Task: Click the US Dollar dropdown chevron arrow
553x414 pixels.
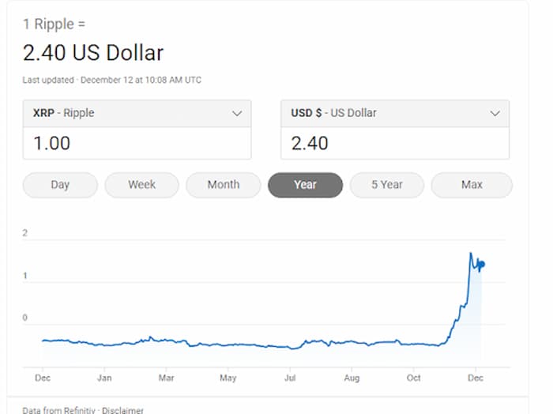Action: pos(495,114)
